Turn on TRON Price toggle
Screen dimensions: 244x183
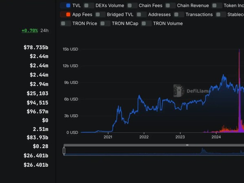(66, 24)
